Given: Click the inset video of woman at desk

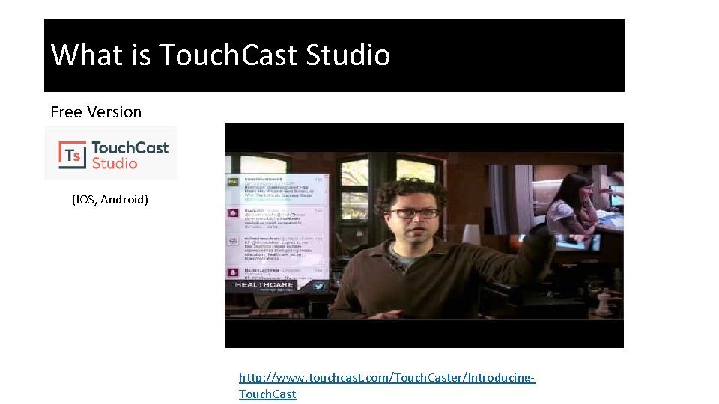Looking at the screenshot, I should click(554, 200).
